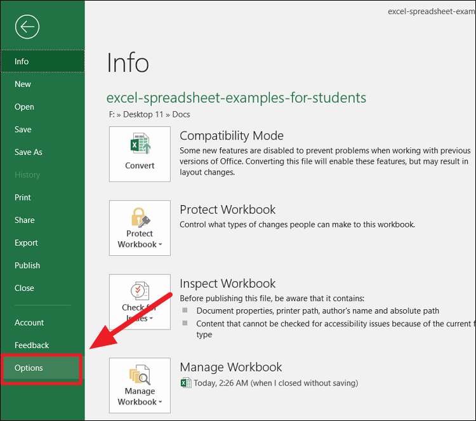
Task: Click the 'excel-spreadsheet-examples-for-students' file title
Action: (236, 98)
